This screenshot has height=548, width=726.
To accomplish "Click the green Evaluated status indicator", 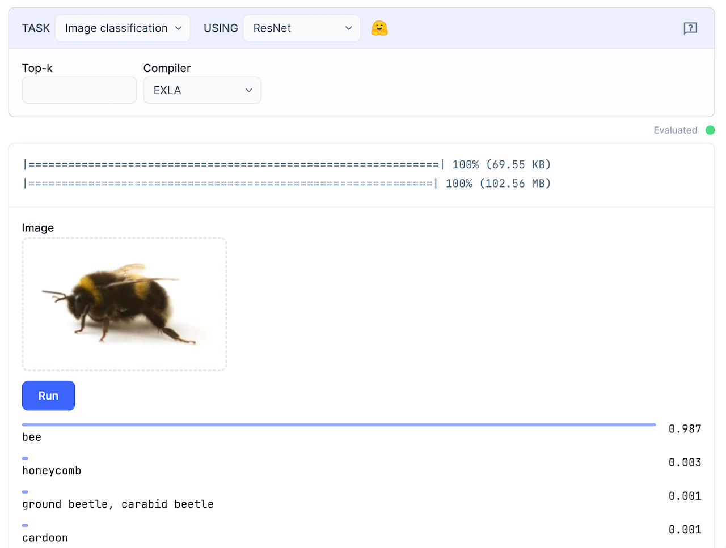I will (710, 130).
